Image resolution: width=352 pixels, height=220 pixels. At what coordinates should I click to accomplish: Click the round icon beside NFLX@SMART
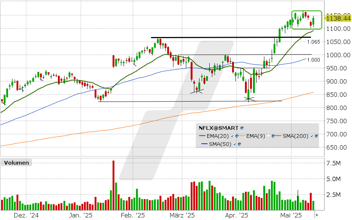coord(242,128)
